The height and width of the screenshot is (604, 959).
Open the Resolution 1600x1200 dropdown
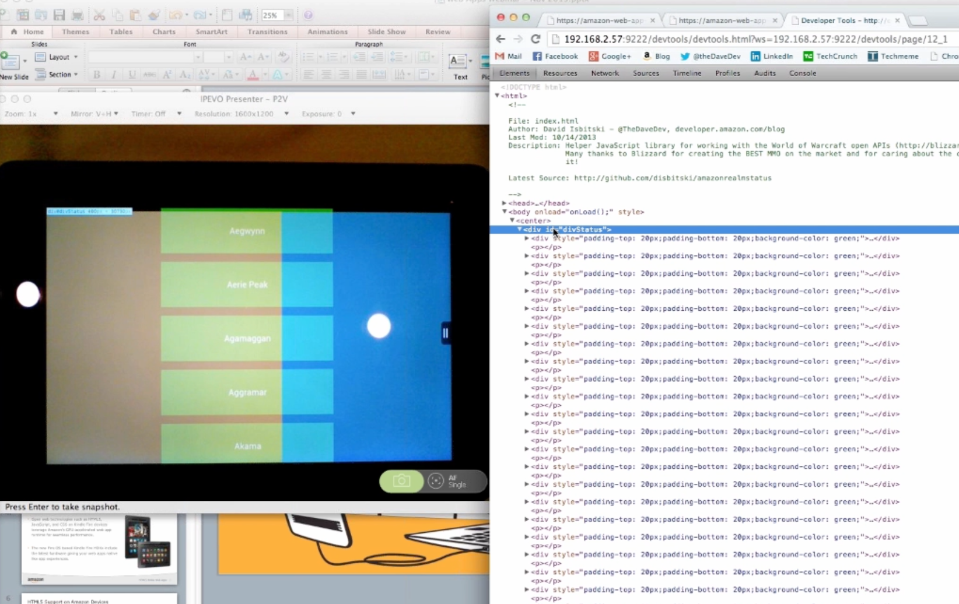pyautogui.click(x=286, y=114)
